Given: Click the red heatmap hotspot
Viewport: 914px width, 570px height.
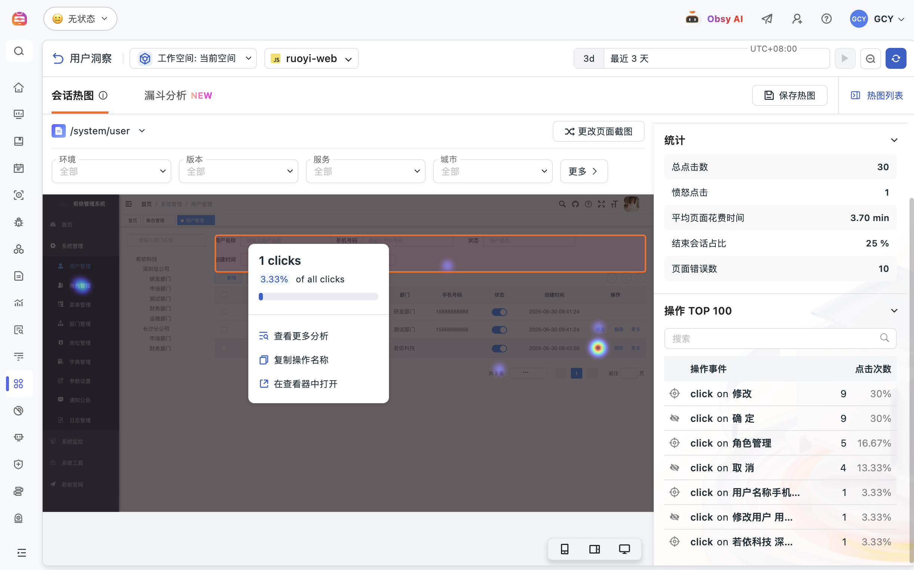Looking at the screenshot, I should click(598, 347).
